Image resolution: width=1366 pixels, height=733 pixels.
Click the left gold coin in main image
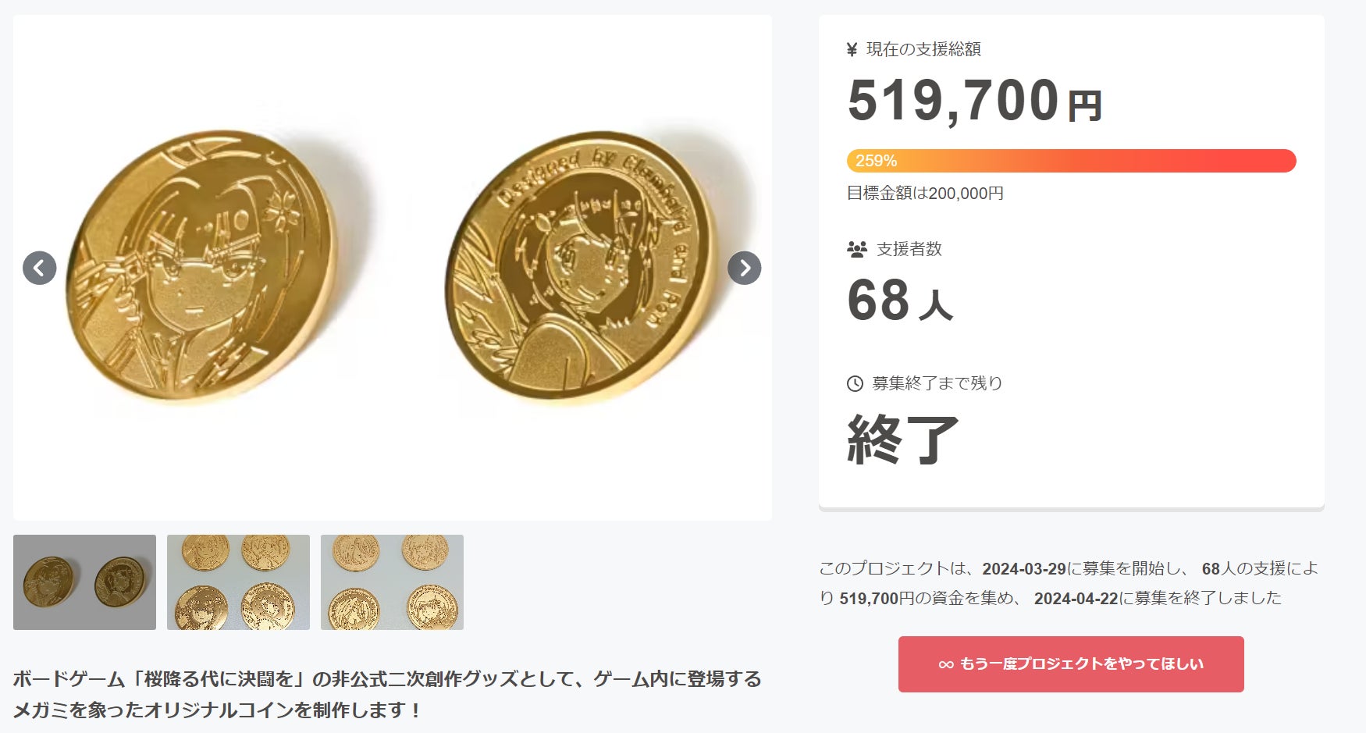point(201,265)
